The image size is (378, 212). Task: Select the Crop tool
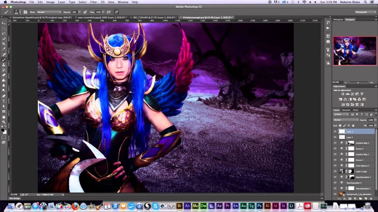pyautogui.click(x=4, y=44)
